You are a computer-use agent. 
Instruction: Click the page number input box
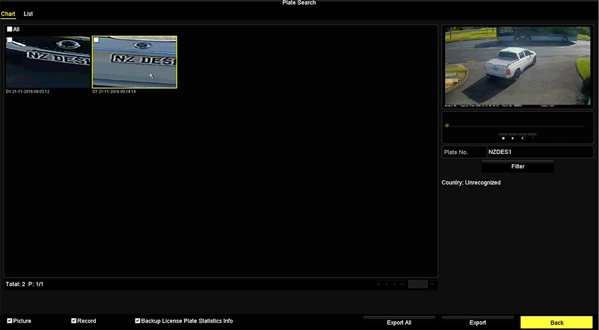tap(418, 284)
